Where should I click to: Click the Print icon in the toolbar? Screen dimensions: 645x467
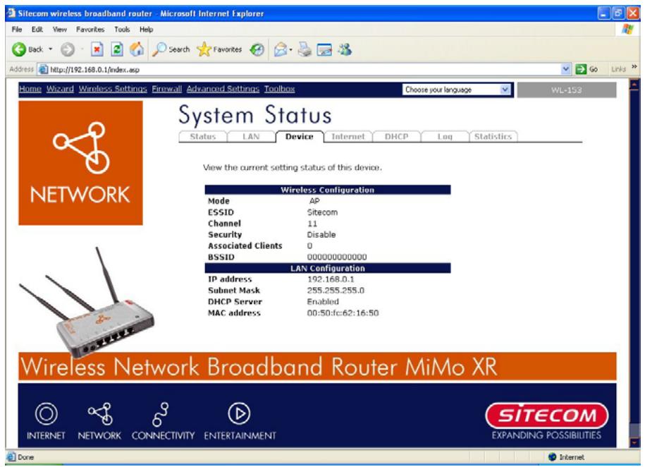[x=305, y=49]
